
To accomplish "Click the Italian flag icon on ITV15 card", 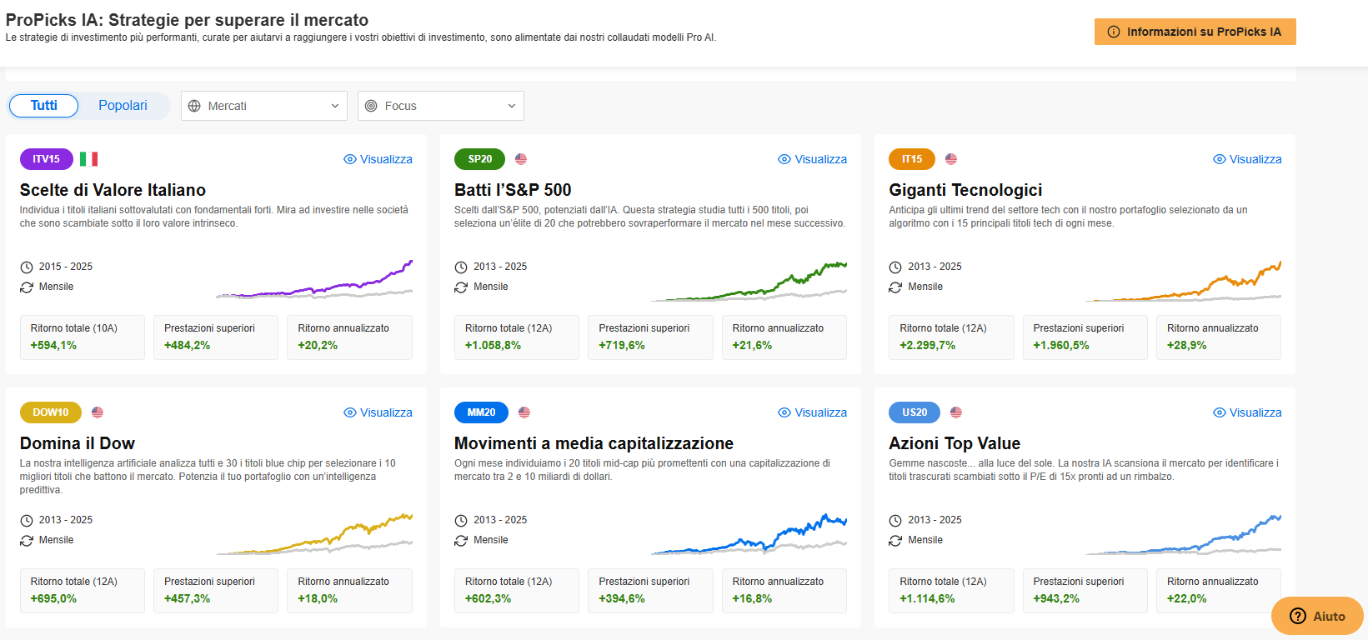I will [88, 159].
